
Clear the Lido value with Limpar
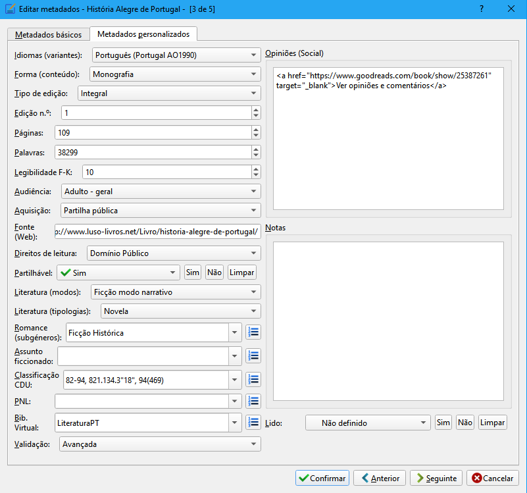(493, 423)
